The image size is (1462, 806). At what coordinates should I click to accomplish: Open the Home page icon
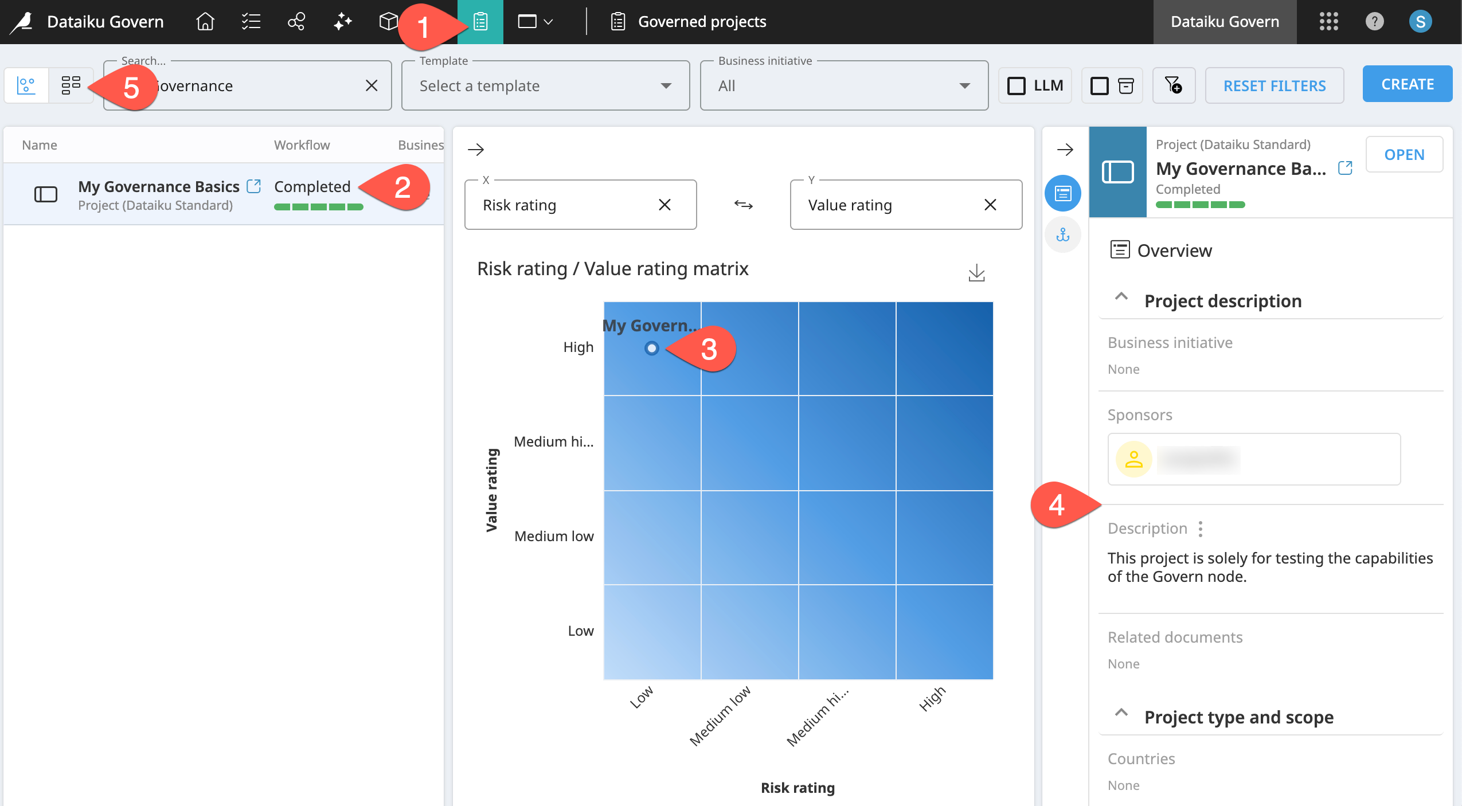point(205,22)
